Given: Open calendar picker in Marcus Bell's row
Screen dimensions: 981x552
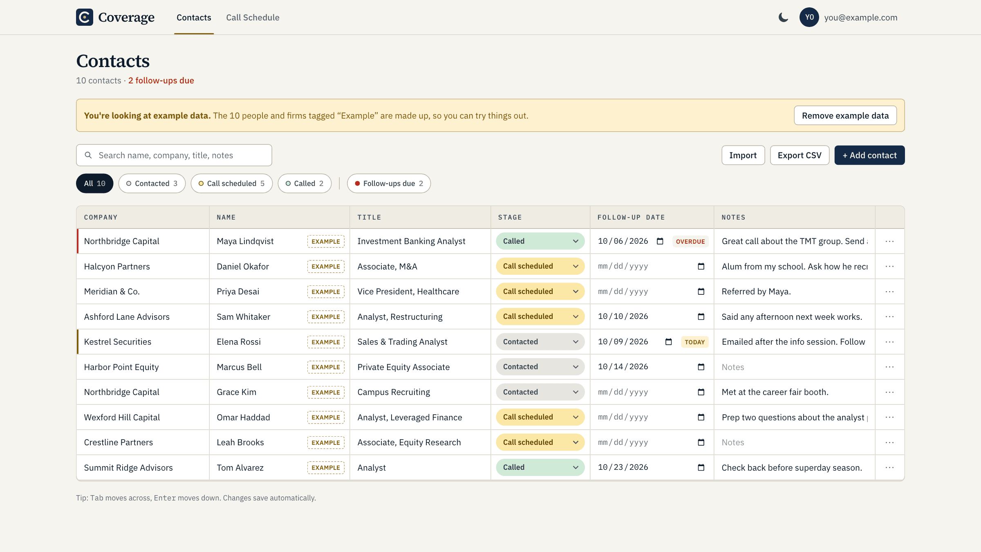Looking at the screenshot, I should [701, 367].
